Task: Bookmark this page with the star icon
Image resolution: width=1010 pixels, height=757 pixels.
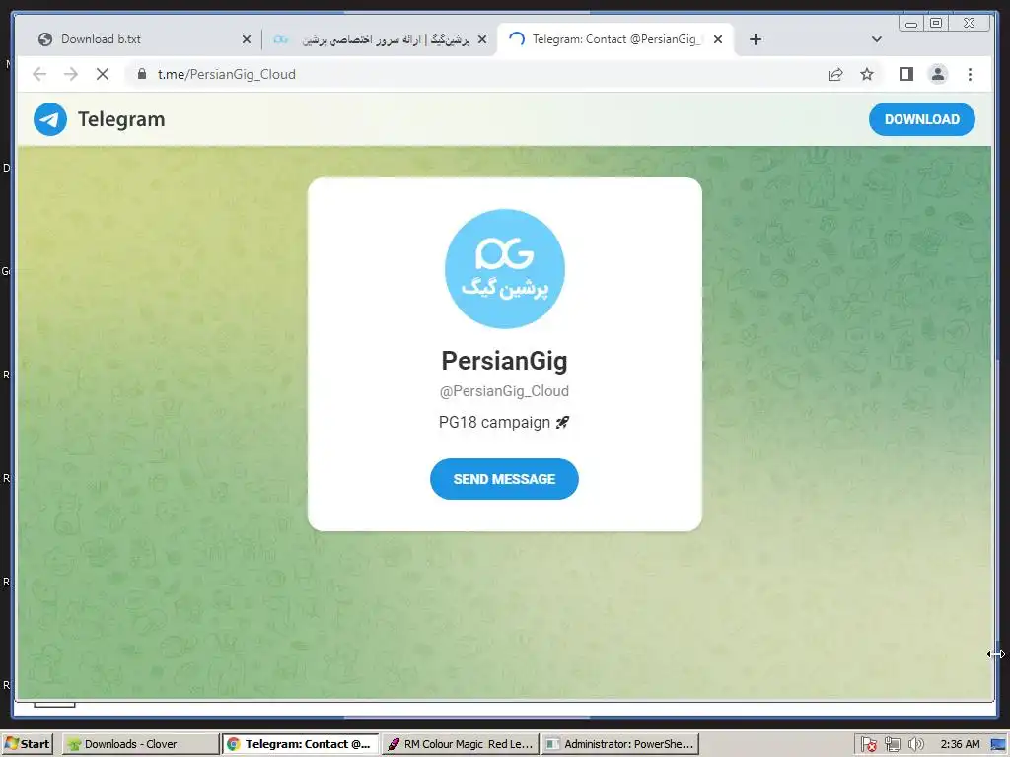Action: 867,74
